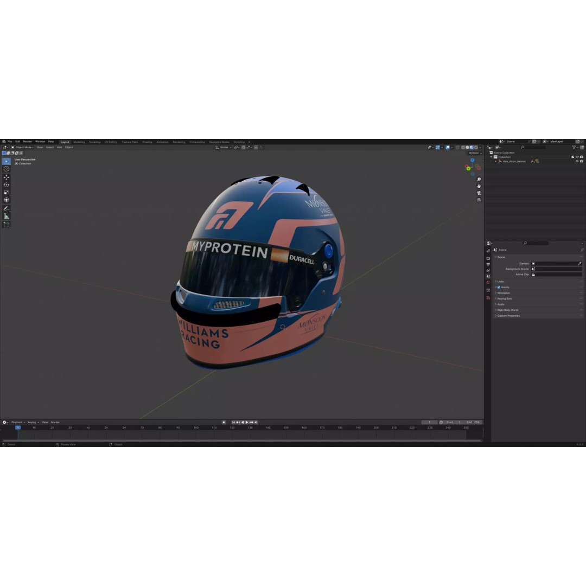
Task: Activate the Pan hand icon in the viewport
Action: tap(479, 187)
